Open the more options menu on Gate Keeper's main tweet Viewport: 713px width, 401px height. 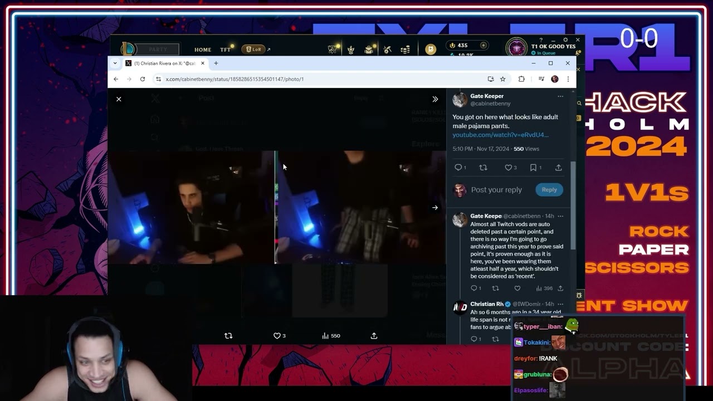[560, 96]
